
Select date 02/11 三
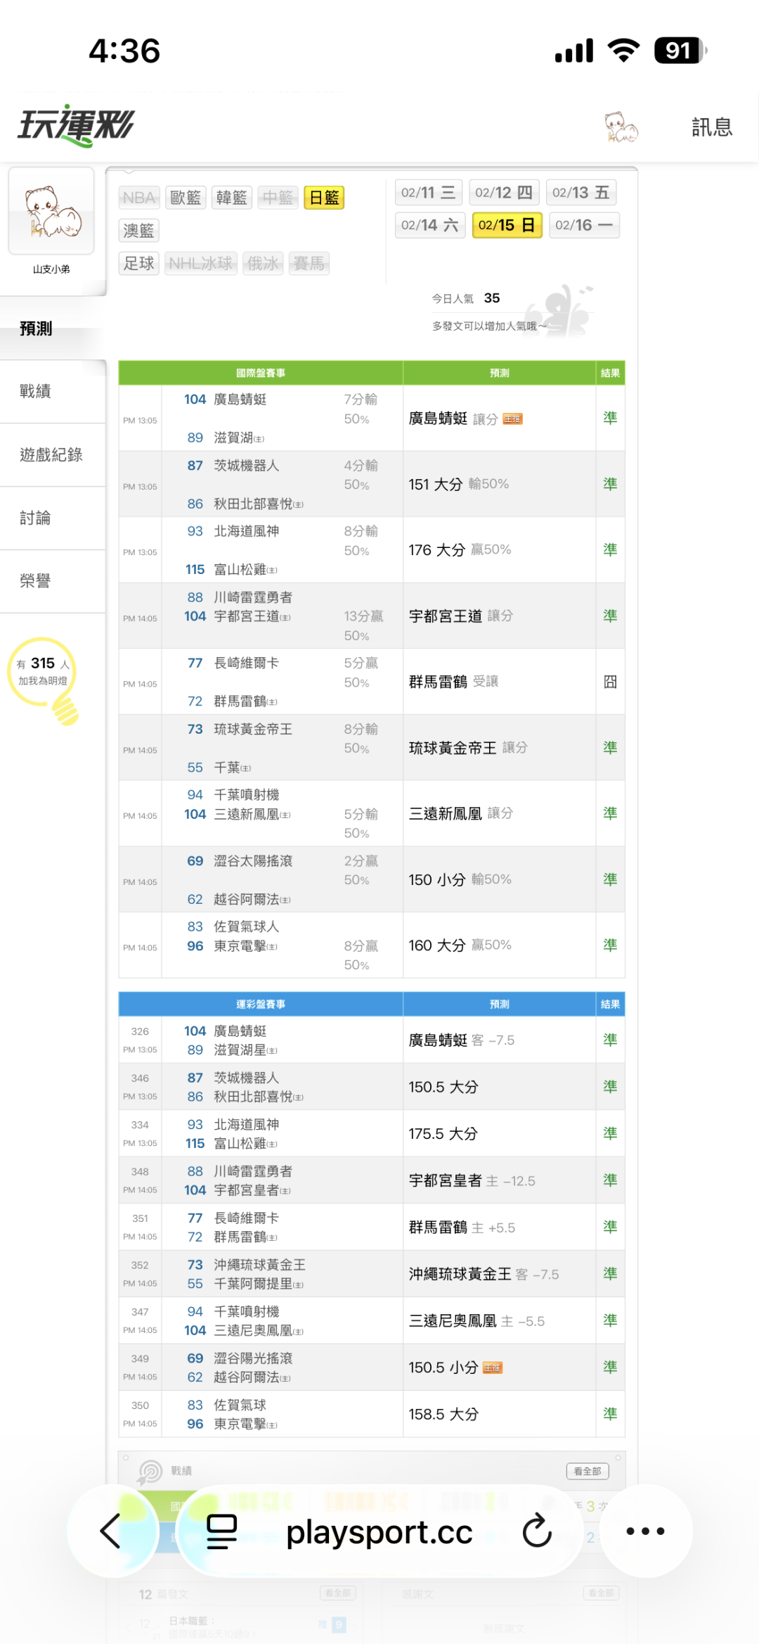(x=428, y=193)
